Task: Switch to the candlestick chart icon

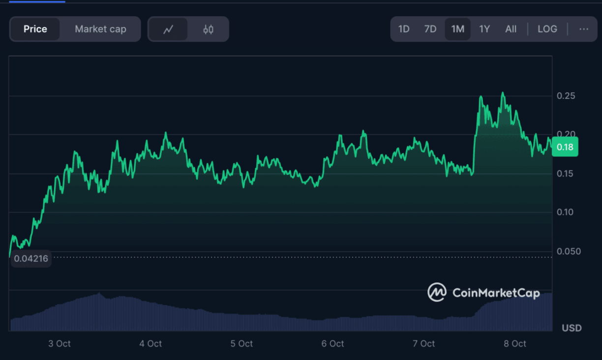Action: [207, 29]
